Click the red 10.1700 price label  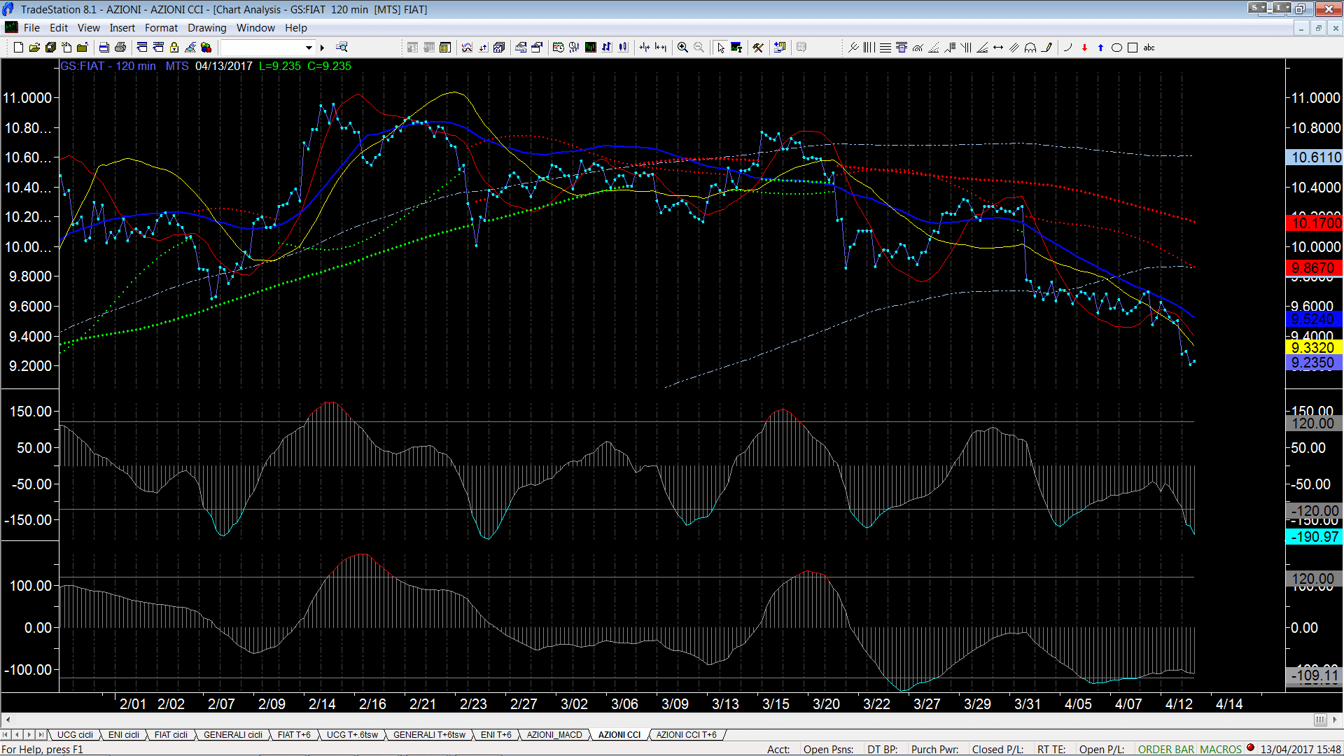pyautogui.click(x=1315, y=223)
